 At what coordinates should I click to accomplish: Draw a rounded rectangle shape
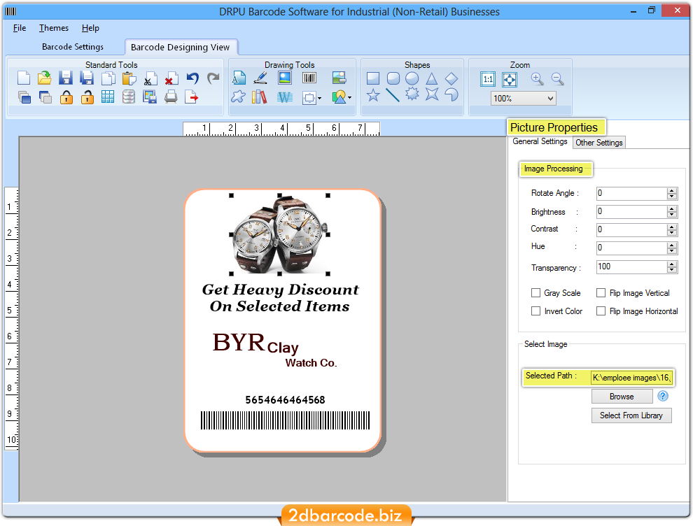pyautogui.click(x=393, y=78)
